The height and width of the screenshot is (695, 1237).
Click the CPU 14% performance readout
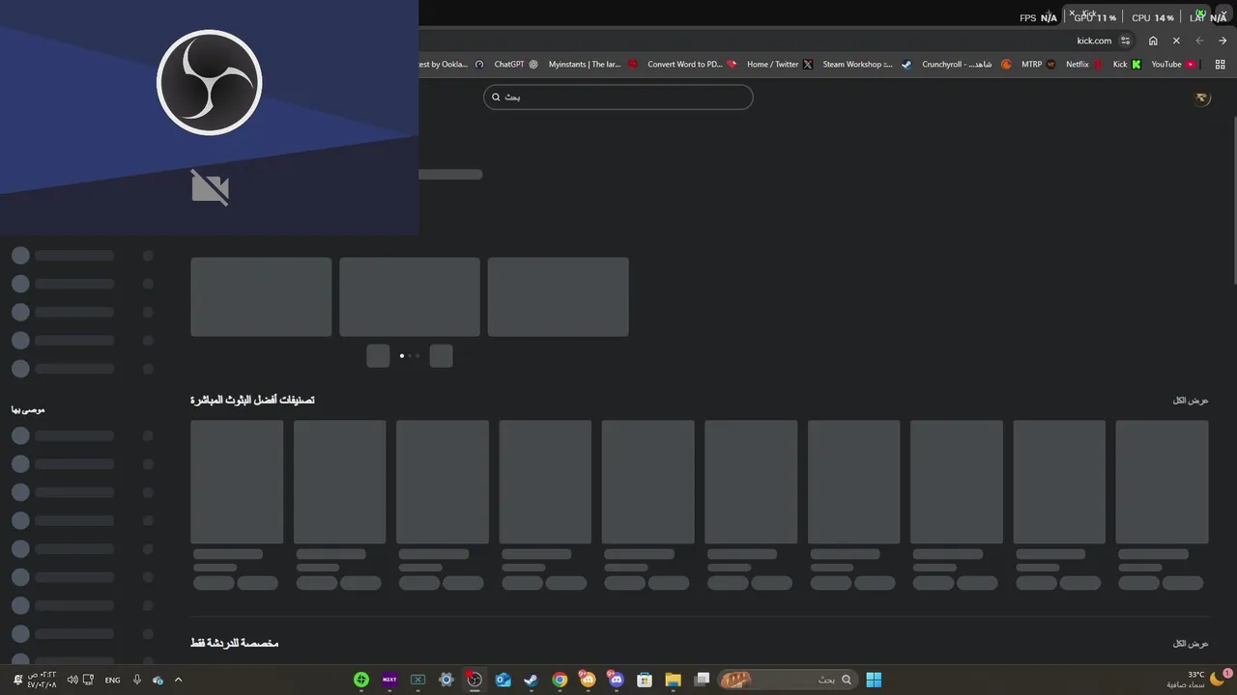pyautogui.click(x=1153, y=17)
